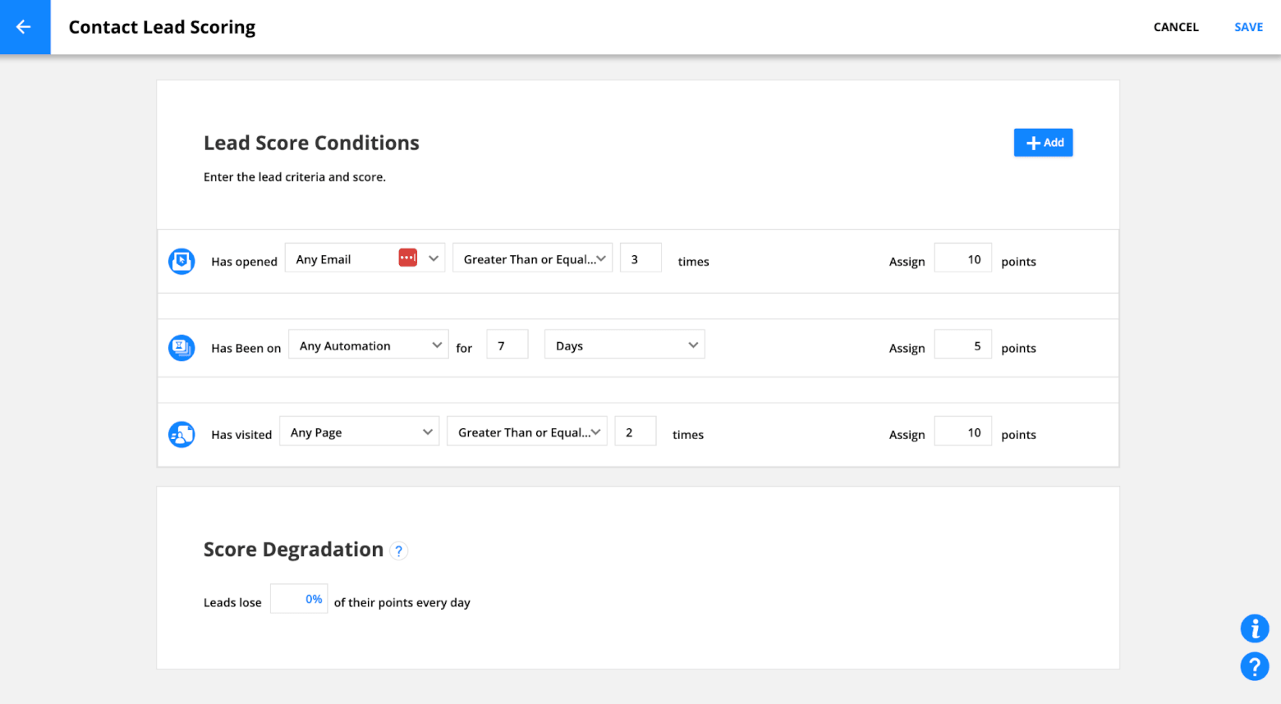This screenshot has width=1281, height=704.
Task: Click the automation condition row icon
Action: click(x=181, y=348)
